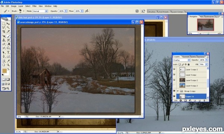Toggle lock position in Layers panel
224x134 pixels.
[x=186, y=64]
